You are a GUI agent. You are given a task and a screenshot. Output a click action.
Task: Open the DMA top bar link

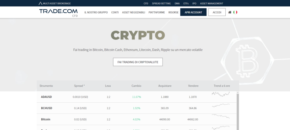click(177, 3)
